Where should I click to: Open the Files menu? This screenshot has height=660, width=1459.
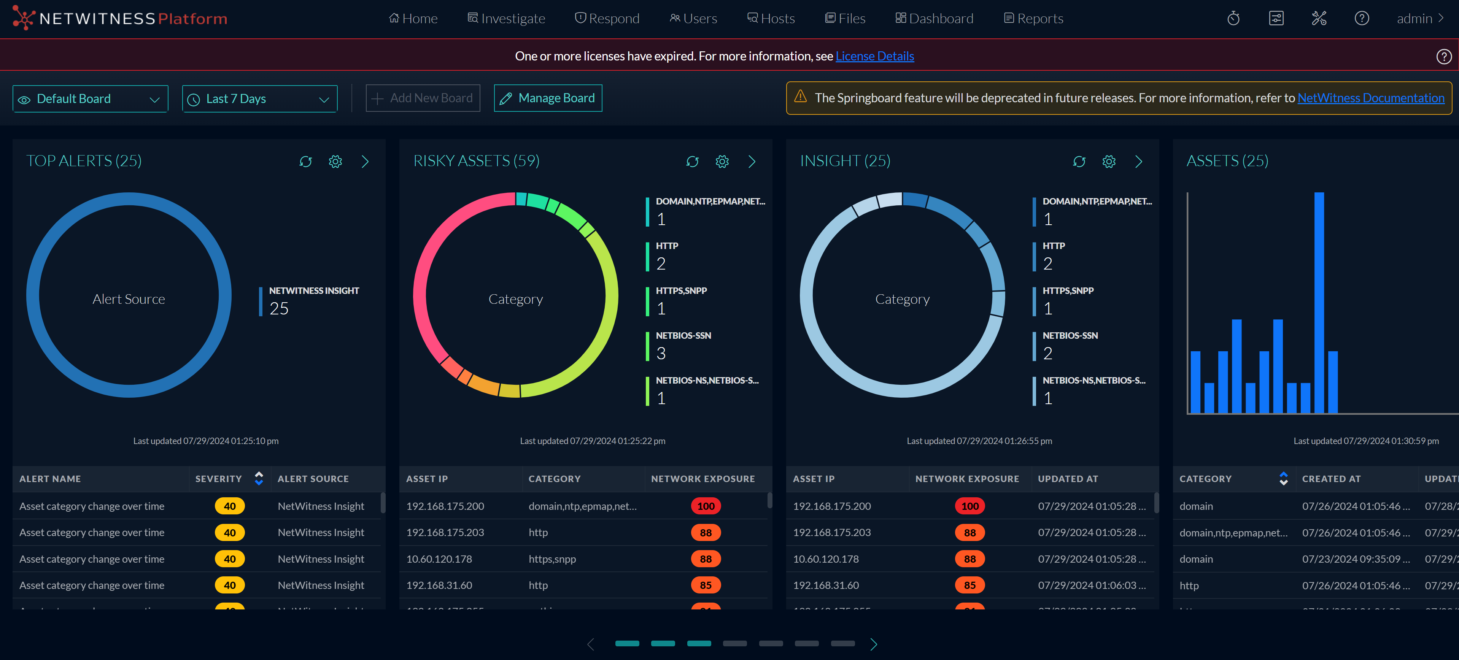(844, 18)
